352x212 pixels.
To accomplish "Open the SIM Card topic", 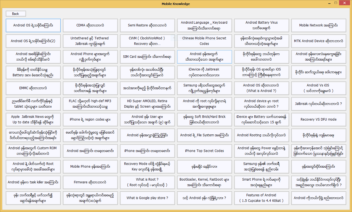I will 147,57.
